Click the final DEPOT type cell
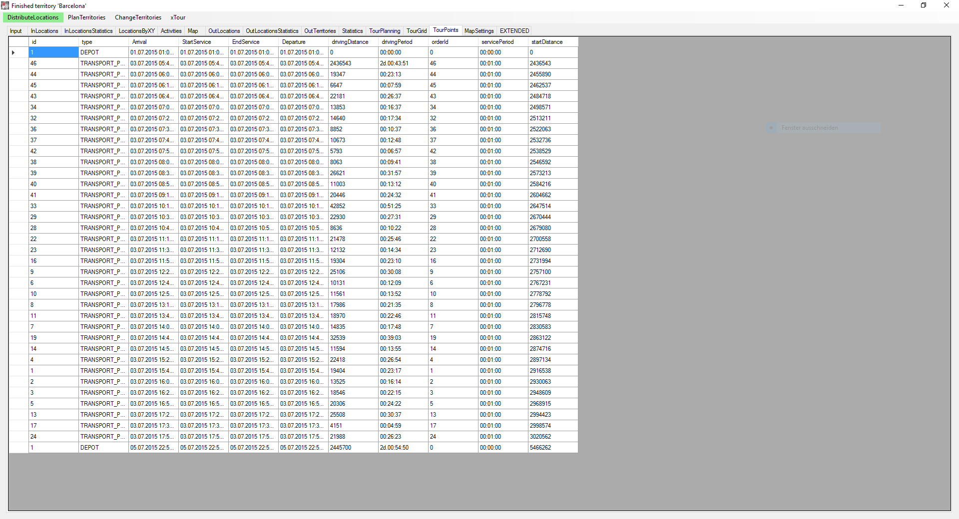Image resolution: width=959 pixels, height=519 pixels. click(x=103, y=448)
